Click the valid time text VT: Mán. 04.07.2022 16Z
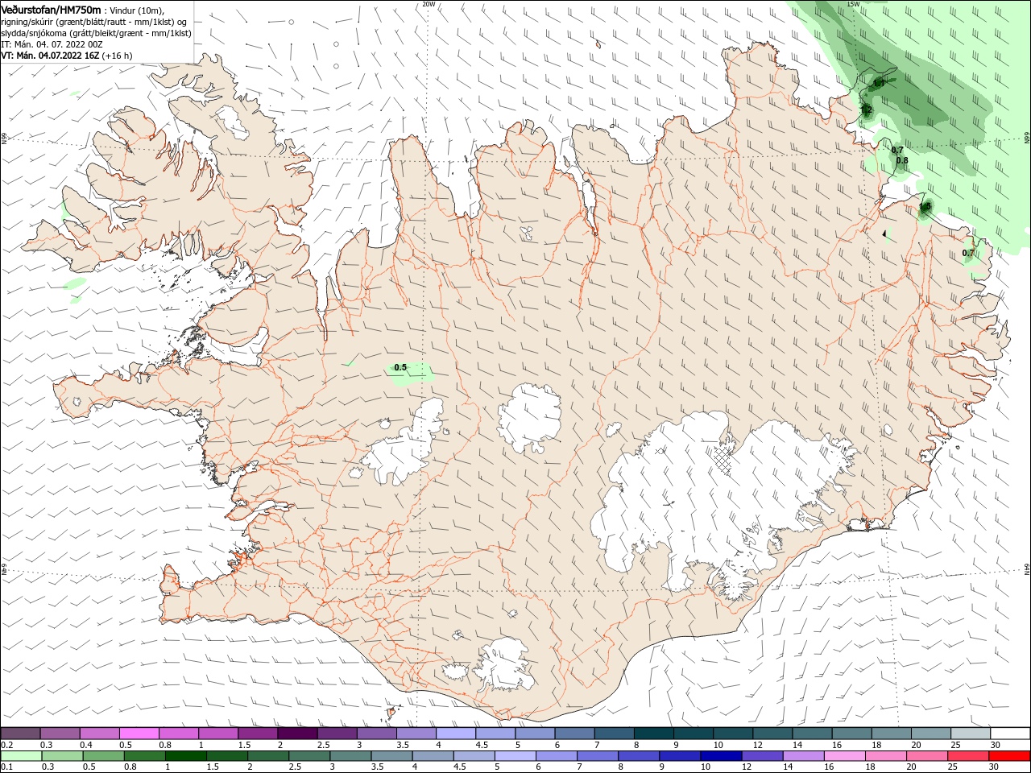The image size is (1031, 773). click(50, 56)
